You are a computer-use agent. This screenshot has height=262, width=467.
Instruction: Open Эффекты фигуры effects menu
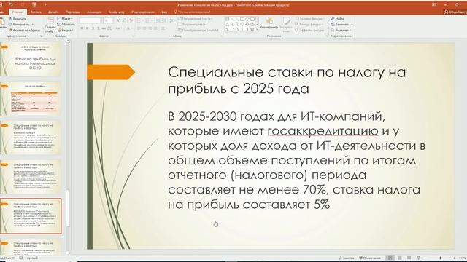pos(310,30)
